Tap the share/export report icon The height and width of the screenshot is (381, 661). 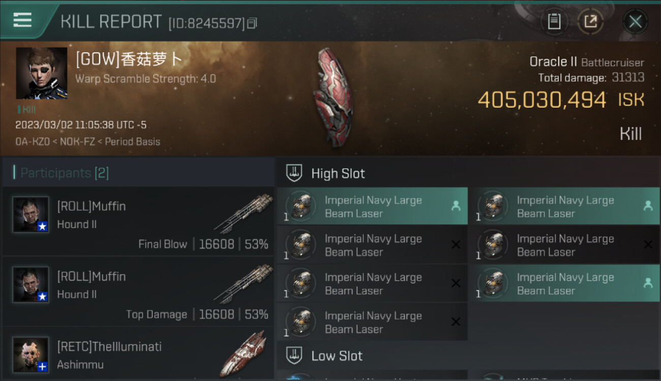590,21
